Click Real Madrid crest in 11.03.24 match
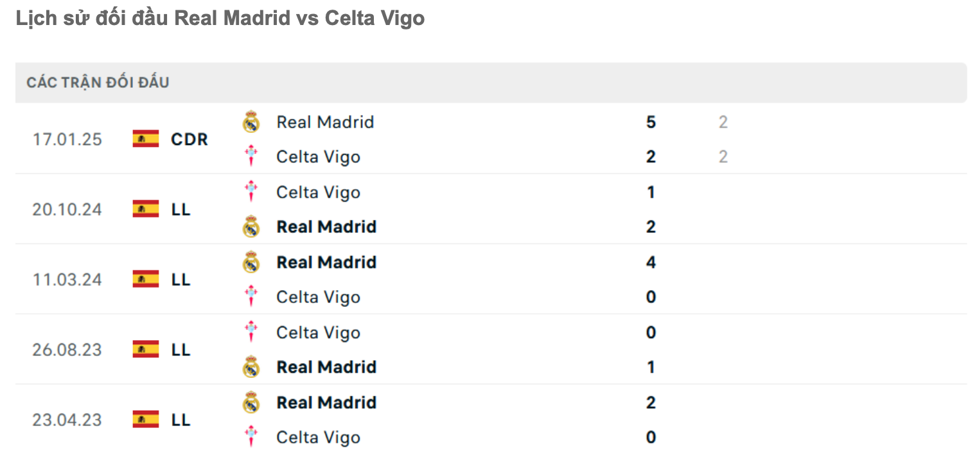Screen dimensions: 979x471 251,262
